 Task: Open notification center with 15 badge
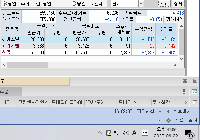pos(189,134)
